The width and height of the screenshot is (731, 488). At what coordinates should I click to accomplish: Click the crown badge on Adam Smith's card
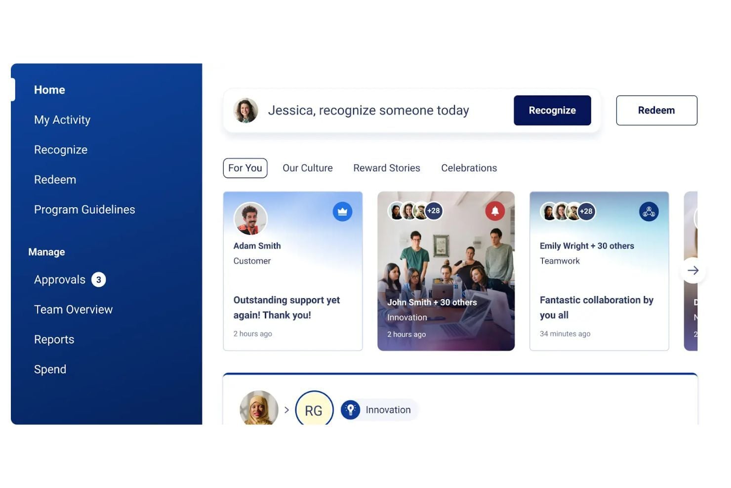(343, 211)
